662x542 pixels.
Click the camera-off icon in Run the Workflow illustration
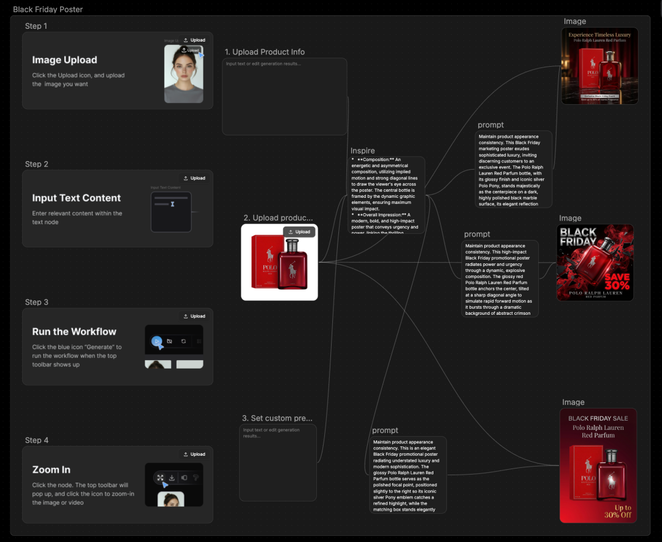pyautogui.click(x=169, y=341)
